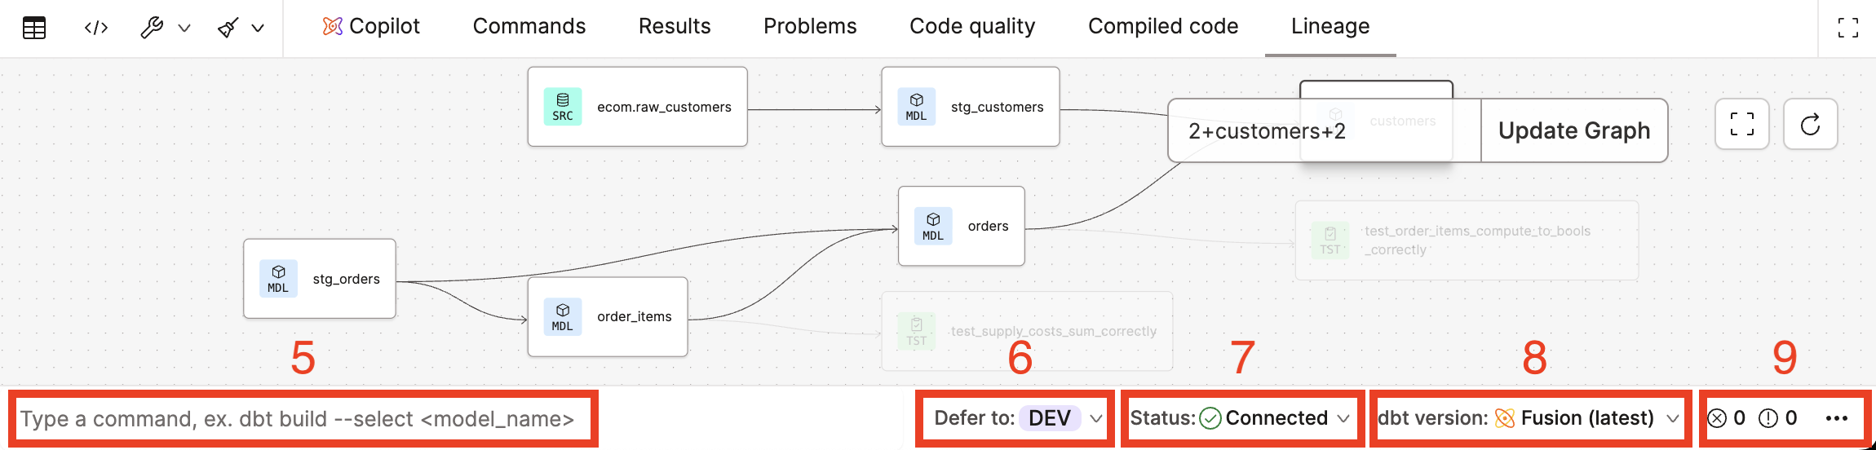Screen dimensions: 1876x450
Task: Open the dbt version Fusion dropdown
Action: (1673, 418)
